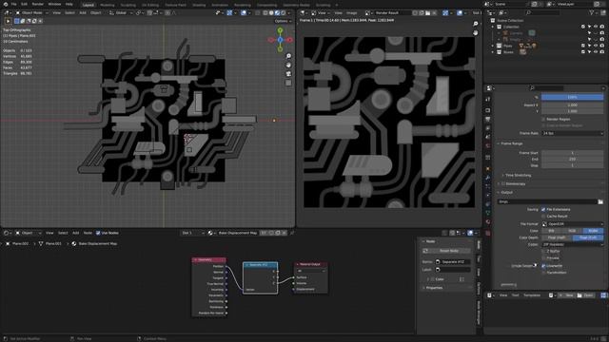Image resolution: width=609 pixels, height=342 pixels.
Task: Toggle visibility eye for the Pipes collection
Action: point(596,46)
